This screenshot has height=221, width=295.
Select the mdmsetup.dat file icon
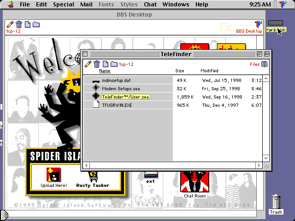pos(96,81)
